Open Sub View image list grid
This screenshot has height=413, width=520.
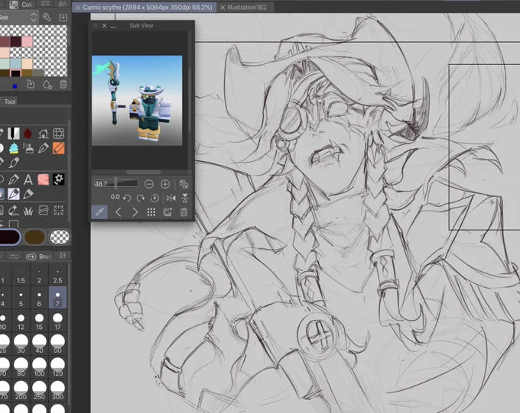pos(151,212)
